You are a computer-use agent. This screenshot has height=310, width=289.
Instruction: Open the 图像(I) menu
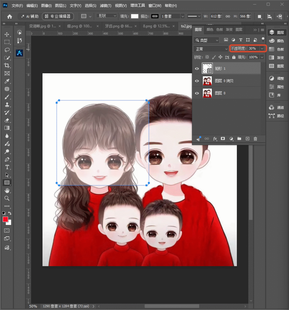point(46,5)
